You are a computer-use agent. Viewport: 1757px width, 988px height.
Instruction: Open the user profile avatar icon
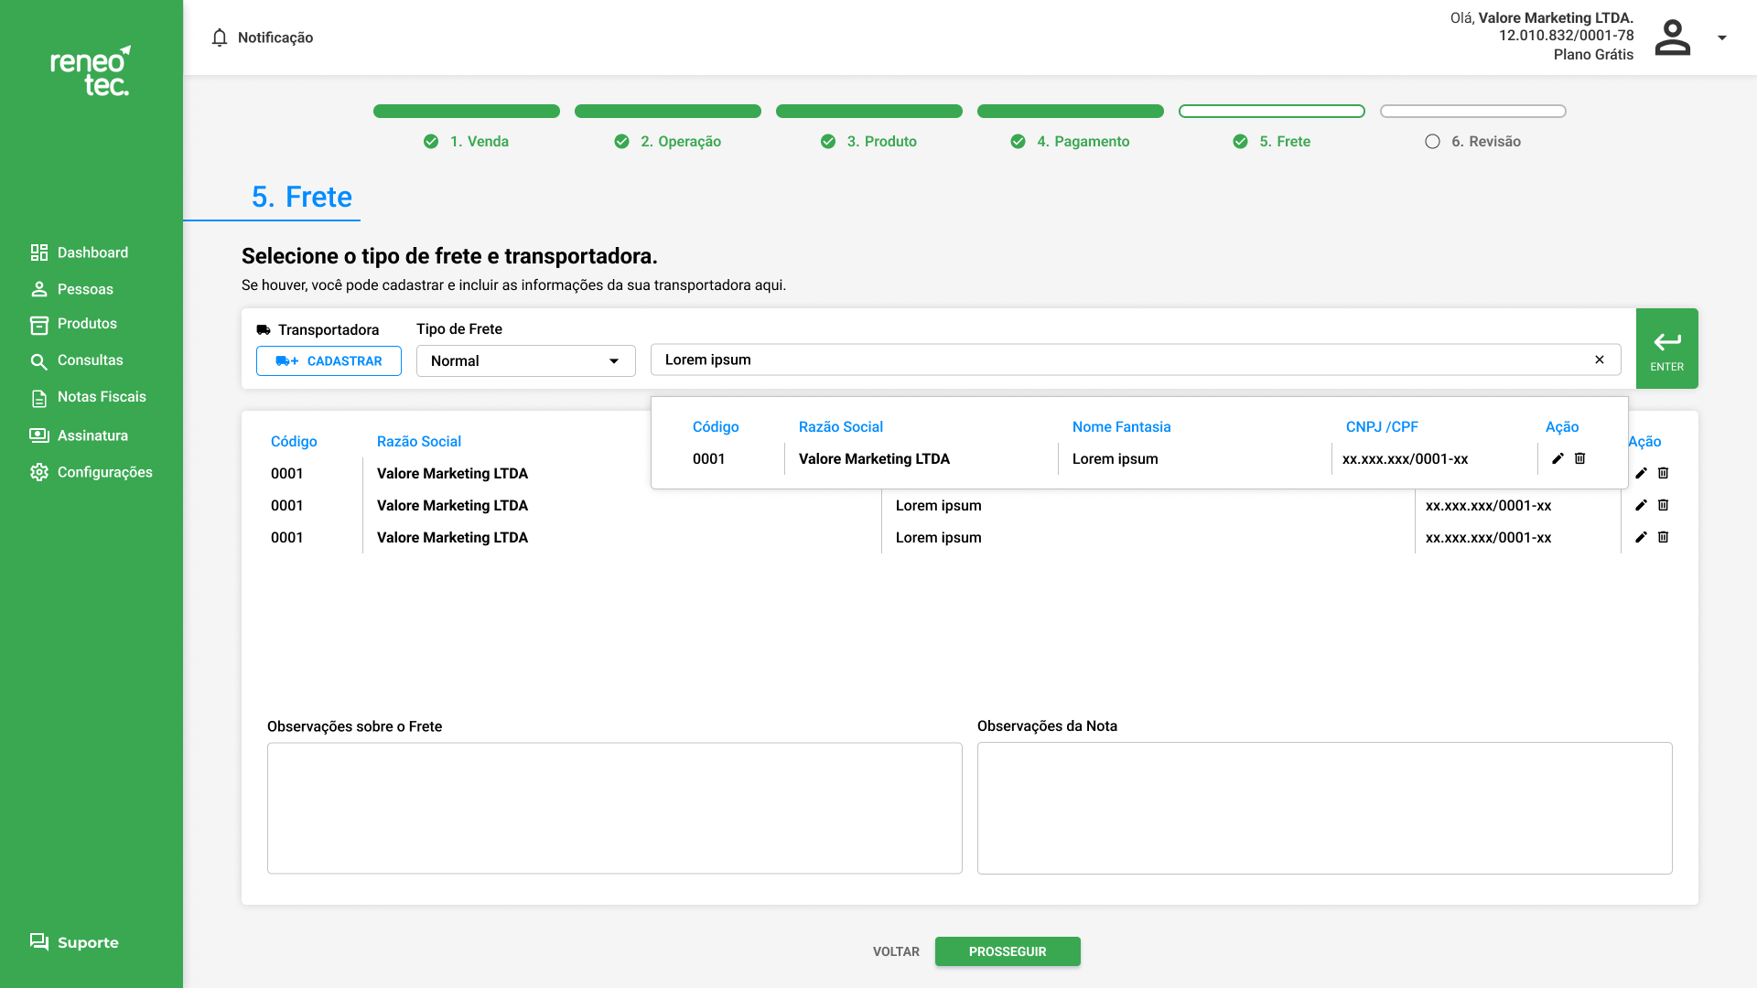[x=1672, y=38]
